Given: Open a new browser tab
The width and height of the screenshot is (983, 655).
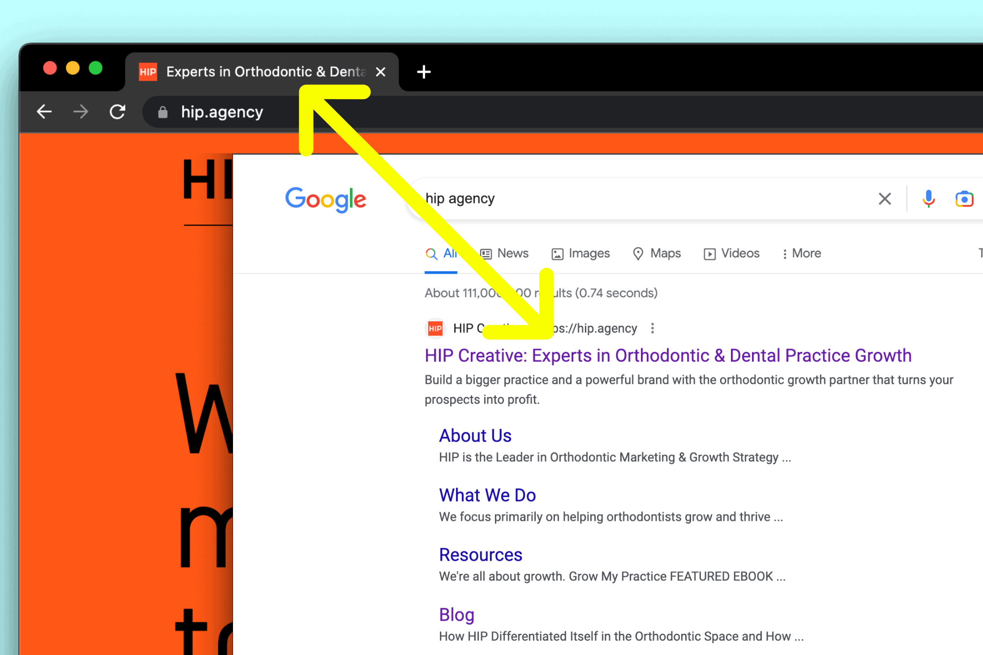Looking at the screenshot, I should pyautogui.click(x=424, y=72).
